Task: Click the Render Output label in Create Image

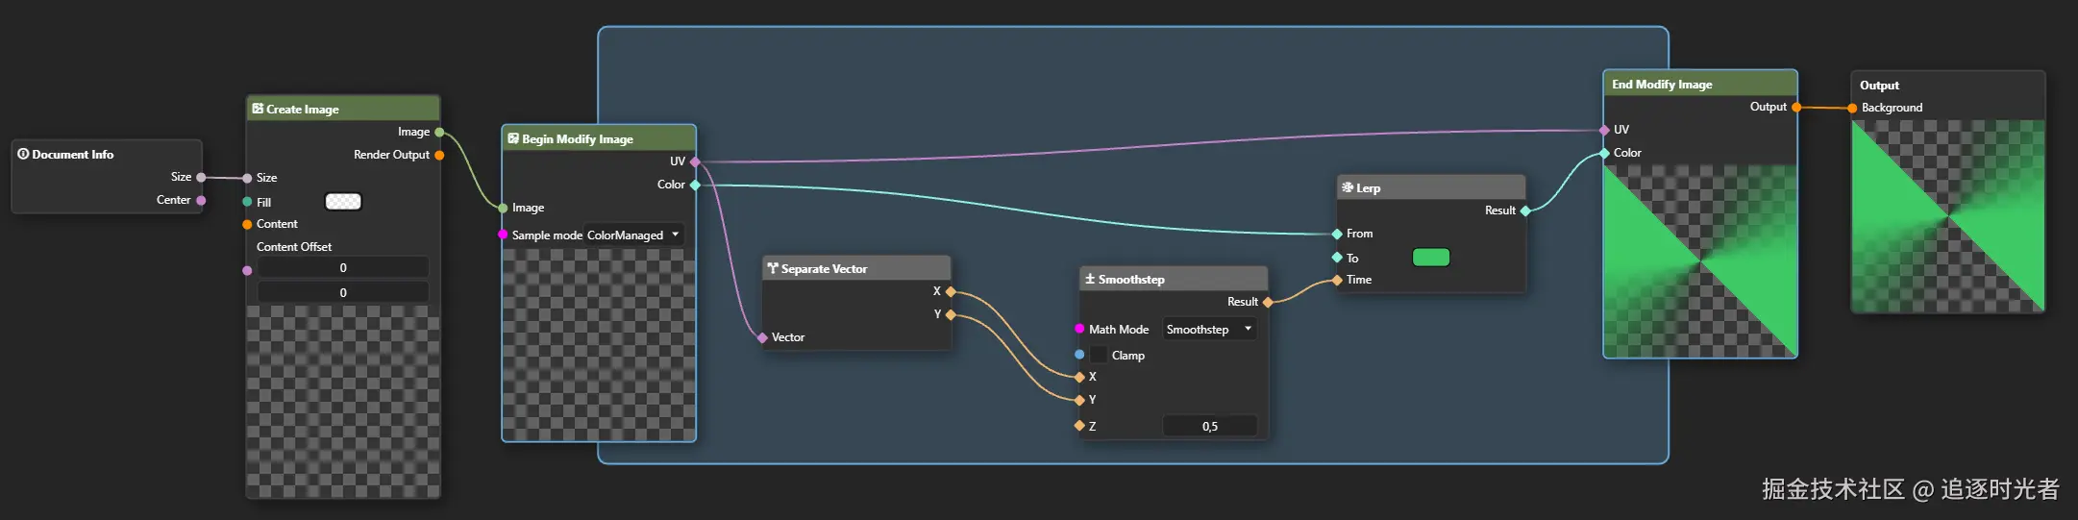Action: tap(391, 155)
